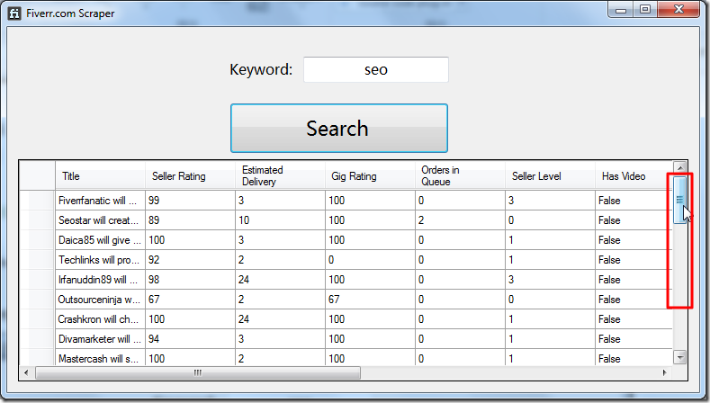Click the horizontal scrollbar left arrow
710x403 pixels.
[x=26, y=372]
